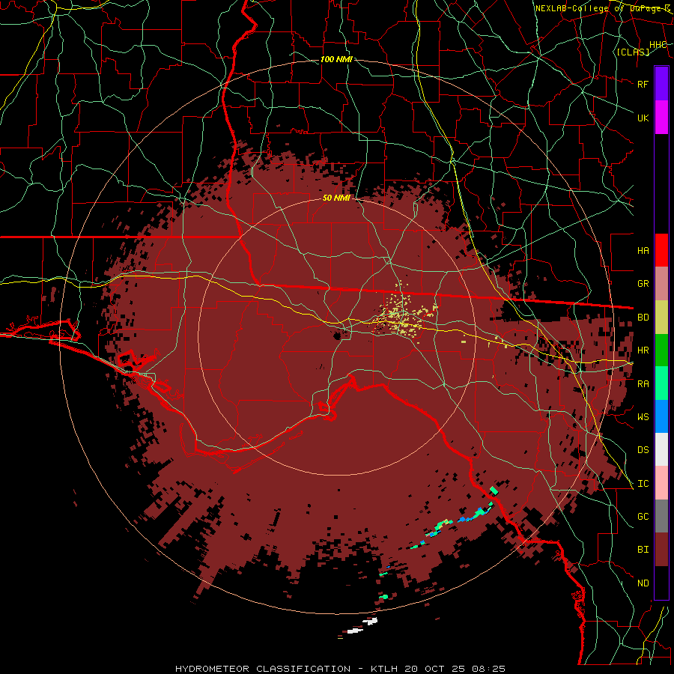Click the RF purple legend swatch
Image resolution: width=674 pixels, height=674 pixels.
tap(661, 84)
